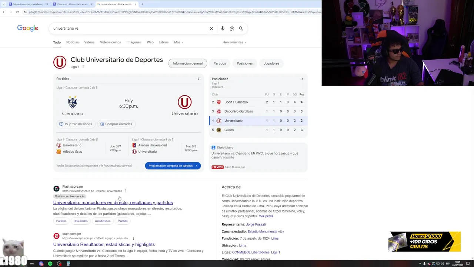Open the Wikipedia link in Acerca de
The height and width of the screenshot is (267, 474).
pos(266,216)
